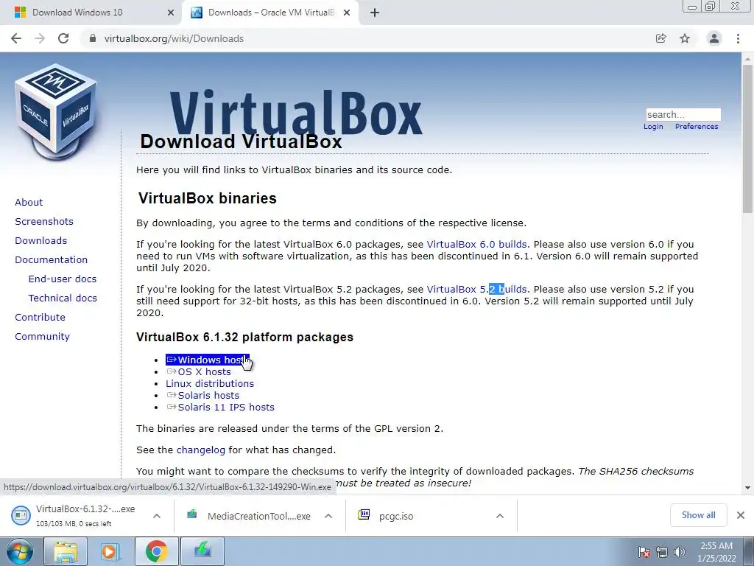Click VirtualBox exe download file icon
Screen dimensions: 754x566
[x=21, y=515]
